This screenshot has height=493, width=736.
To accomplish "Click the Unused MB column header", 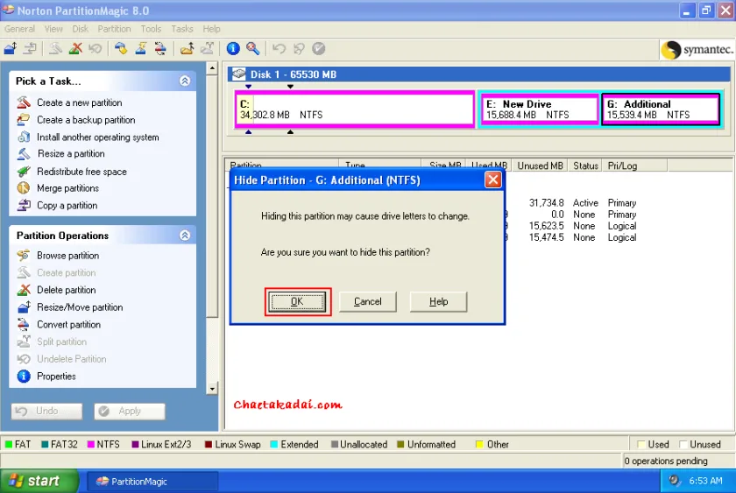I will pyautogui.click(x=540, y=166).
